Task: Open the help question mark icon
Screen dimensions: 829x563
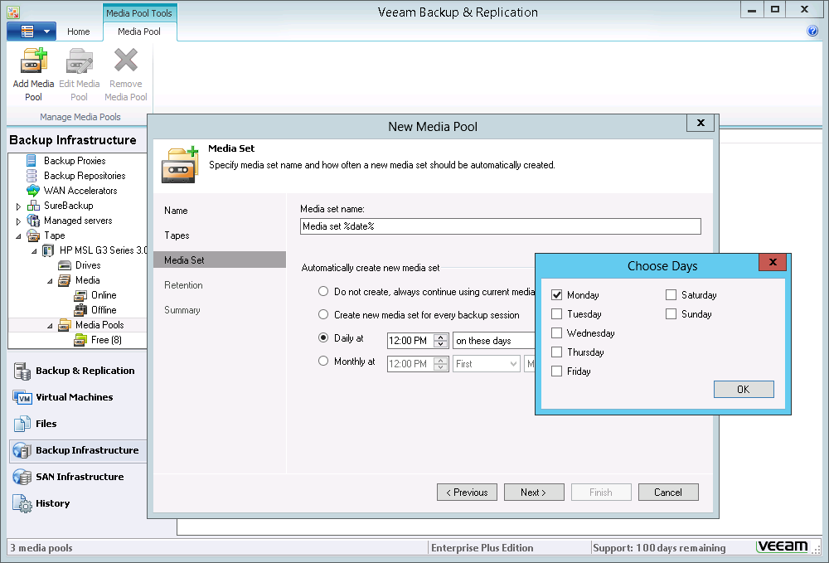Action: tap(812, 32)
